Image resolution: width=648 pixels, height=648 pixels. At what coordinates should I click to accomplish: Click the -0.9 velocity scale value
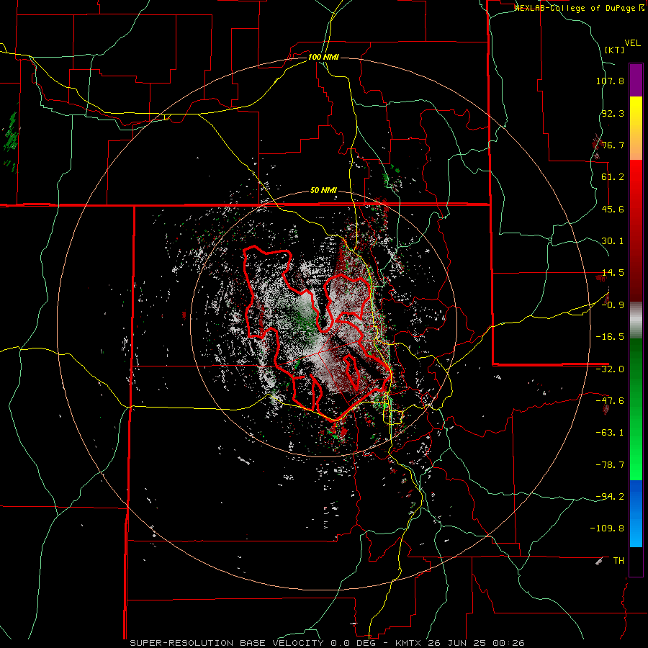click(613, 305)
